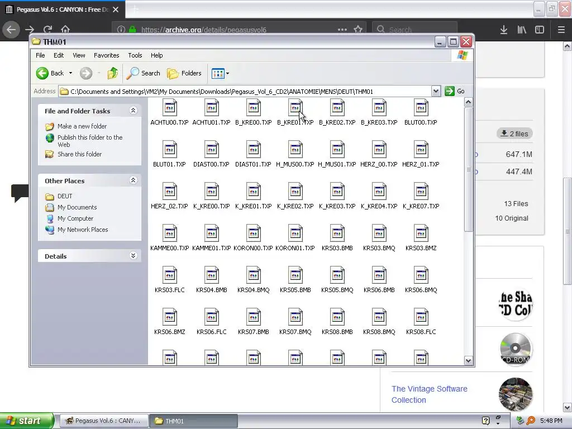
Task: Click Make a new folder
Action: click(82, 126)
